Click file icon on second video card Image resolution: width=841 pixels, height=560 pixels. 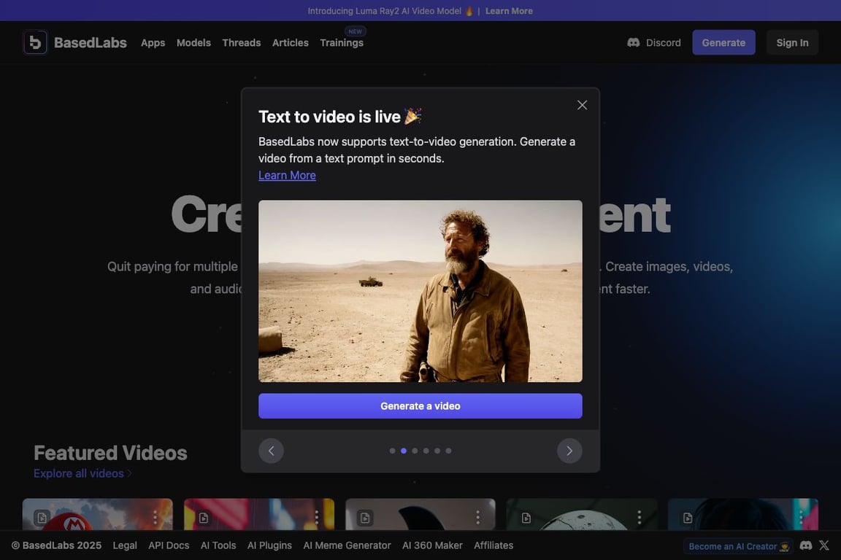[x=203, y=518]
